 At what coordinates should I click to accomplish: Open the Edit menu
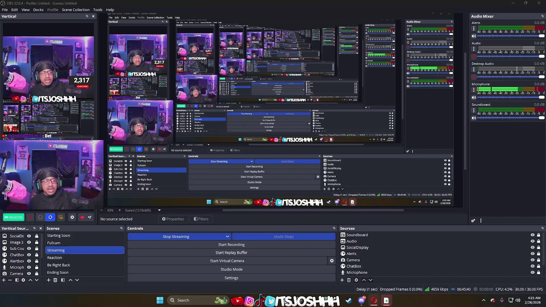(x=15, y=10)
